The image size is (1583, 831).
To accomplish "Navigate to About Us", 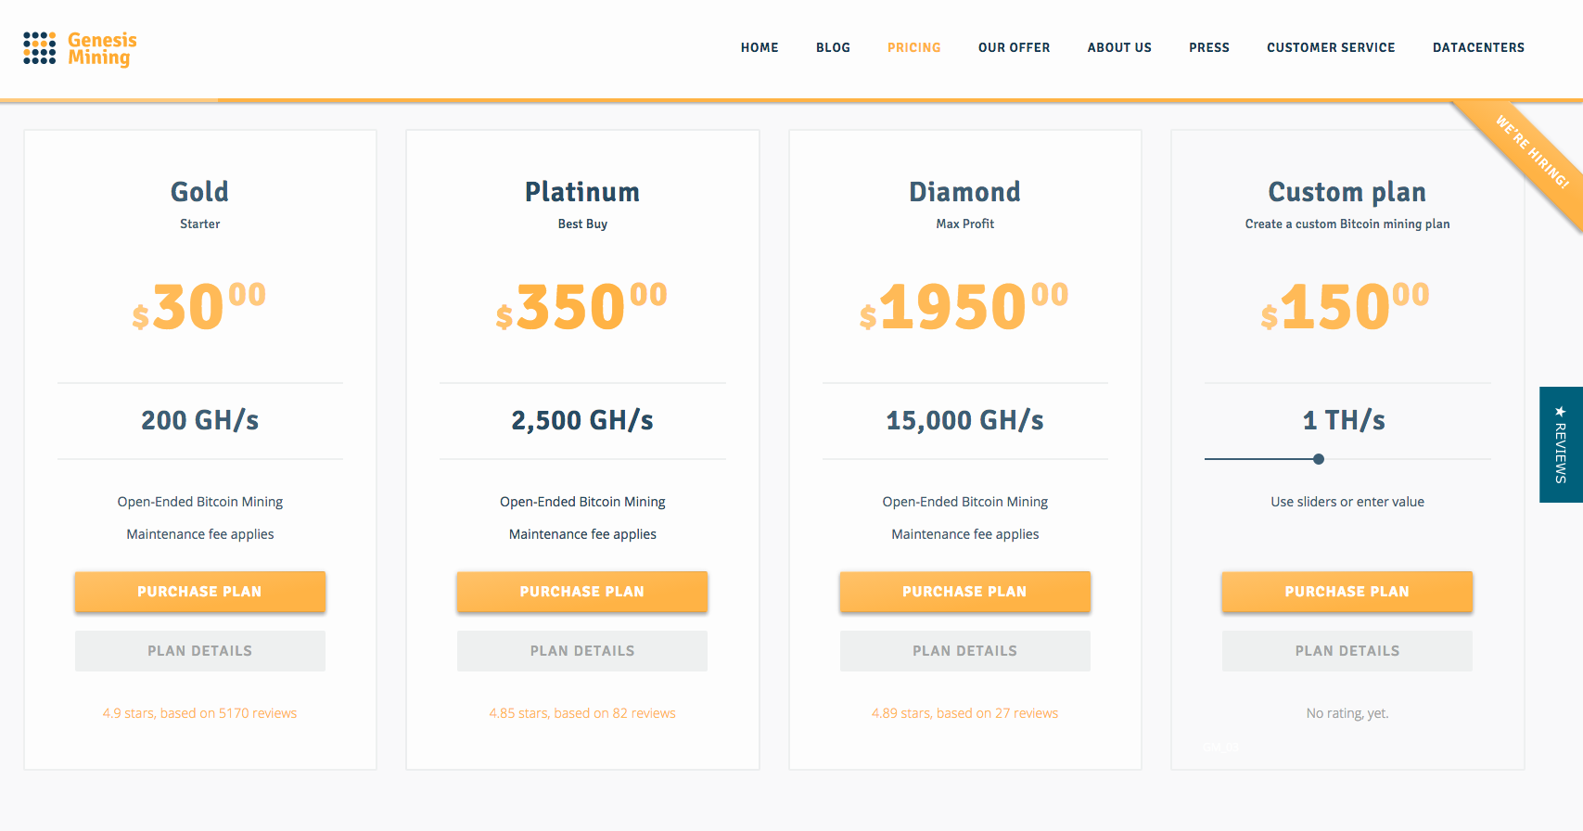I will coord(1119,47).
